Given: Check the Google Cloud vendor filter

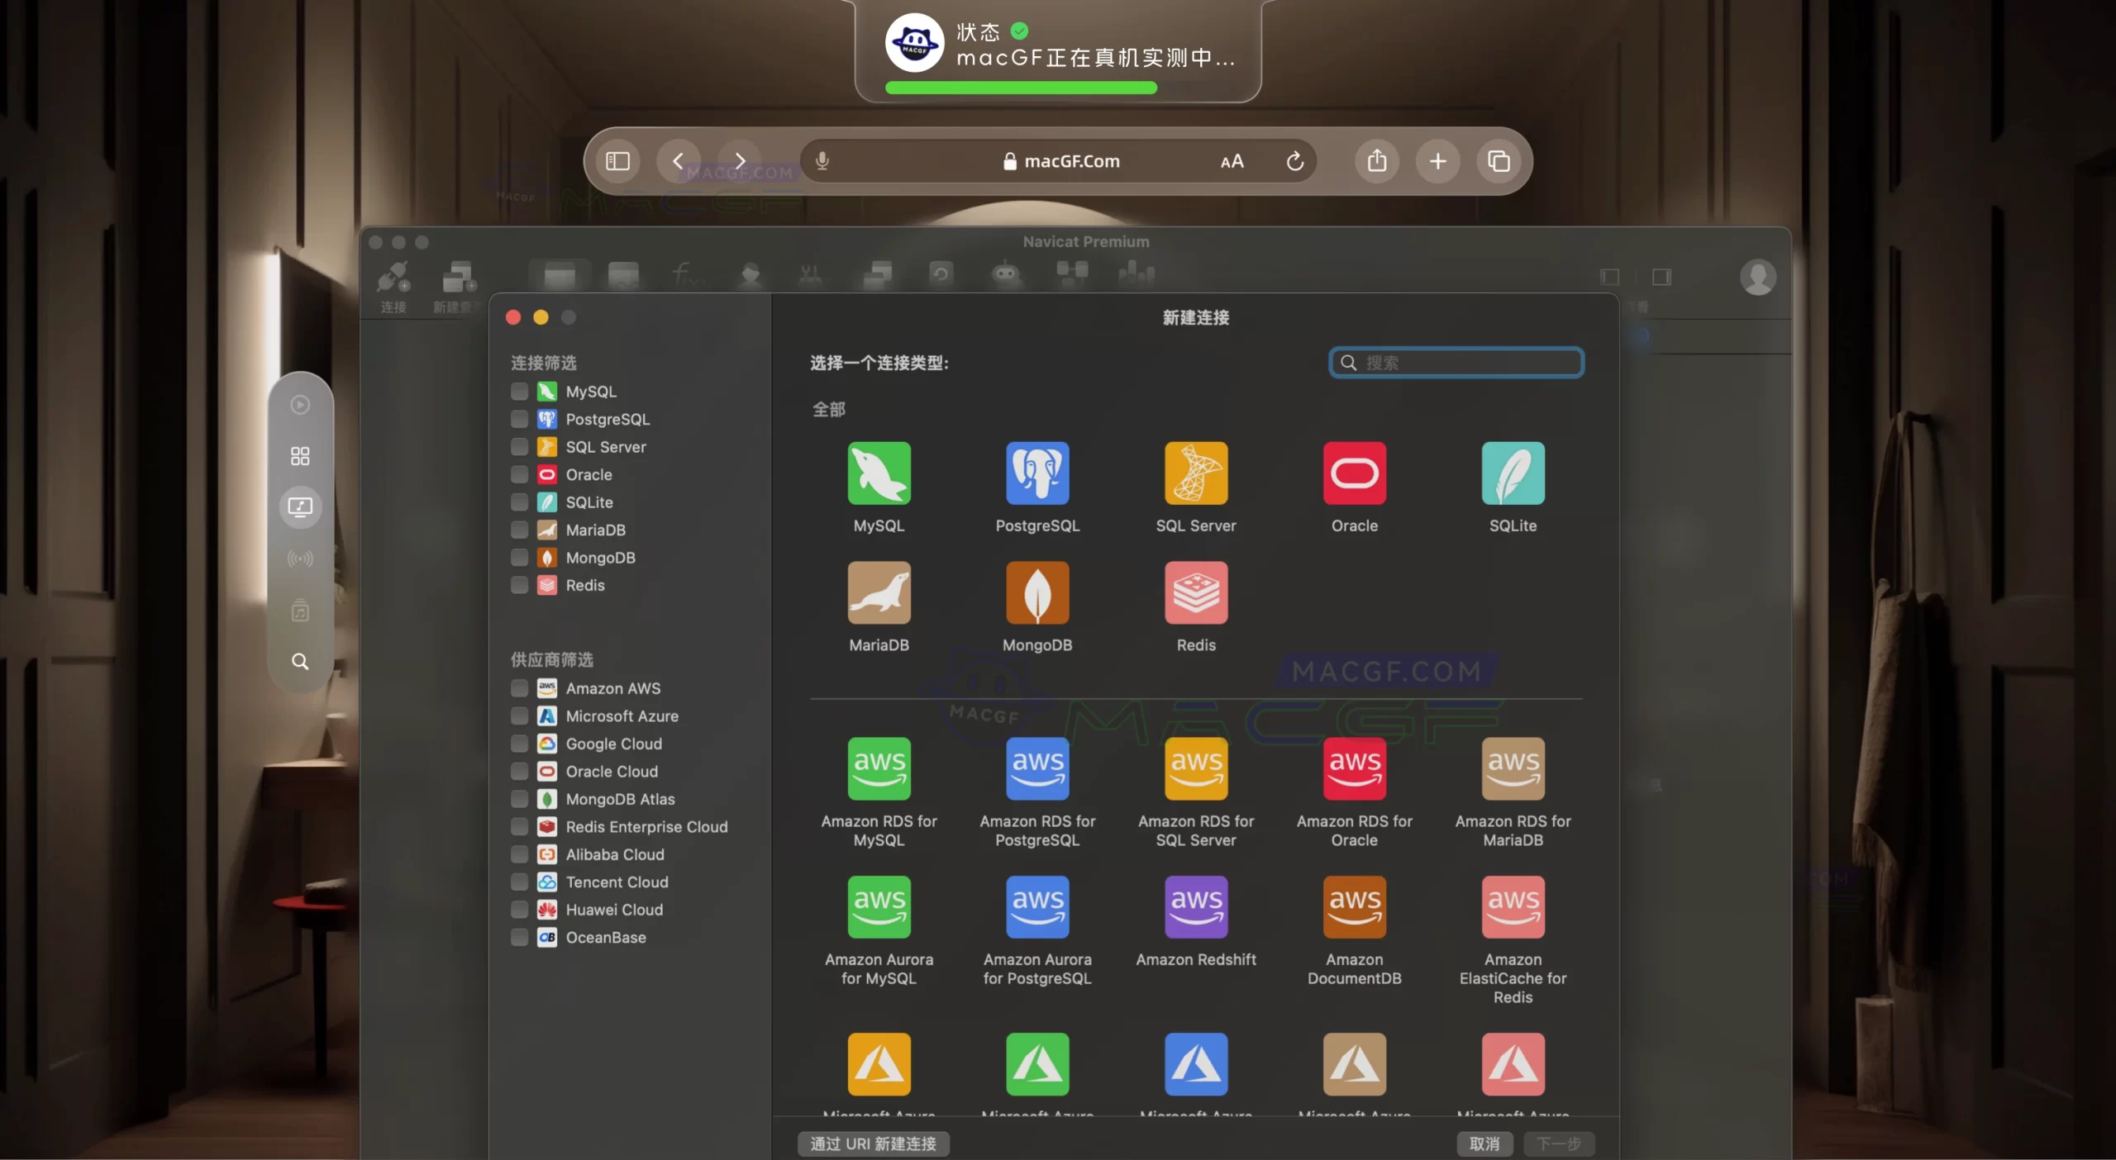Looking at the screenshot, I should point(519,744).
